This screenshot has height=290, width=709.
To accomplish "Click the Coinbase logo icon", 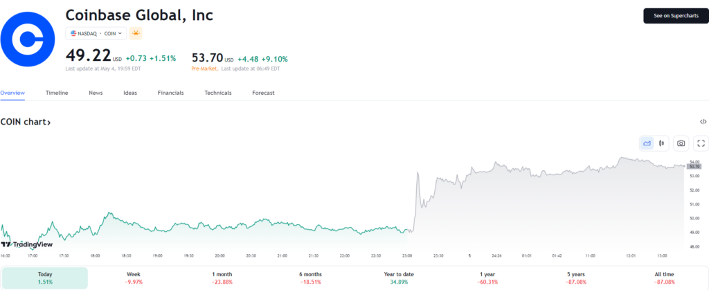I will 28,39.
